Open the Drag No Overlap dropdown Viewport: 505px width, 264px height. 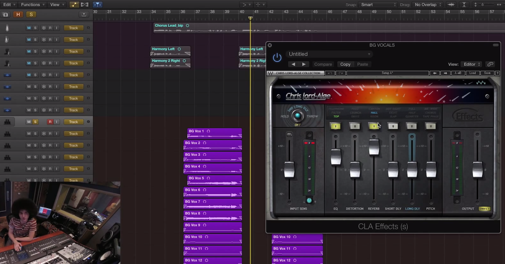(427, 4)
